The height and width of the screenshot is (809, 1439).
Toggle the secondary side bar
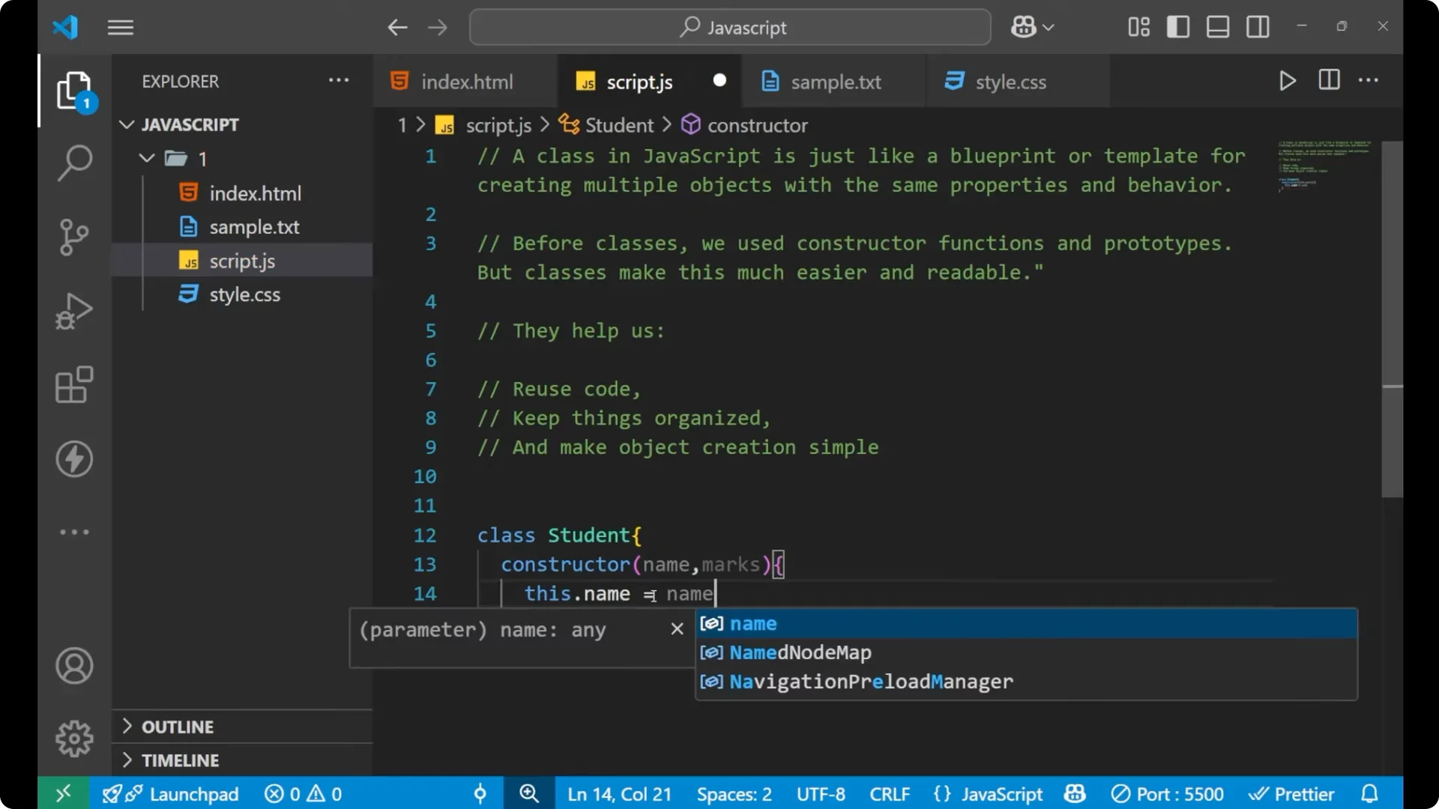click(1257, 26)
